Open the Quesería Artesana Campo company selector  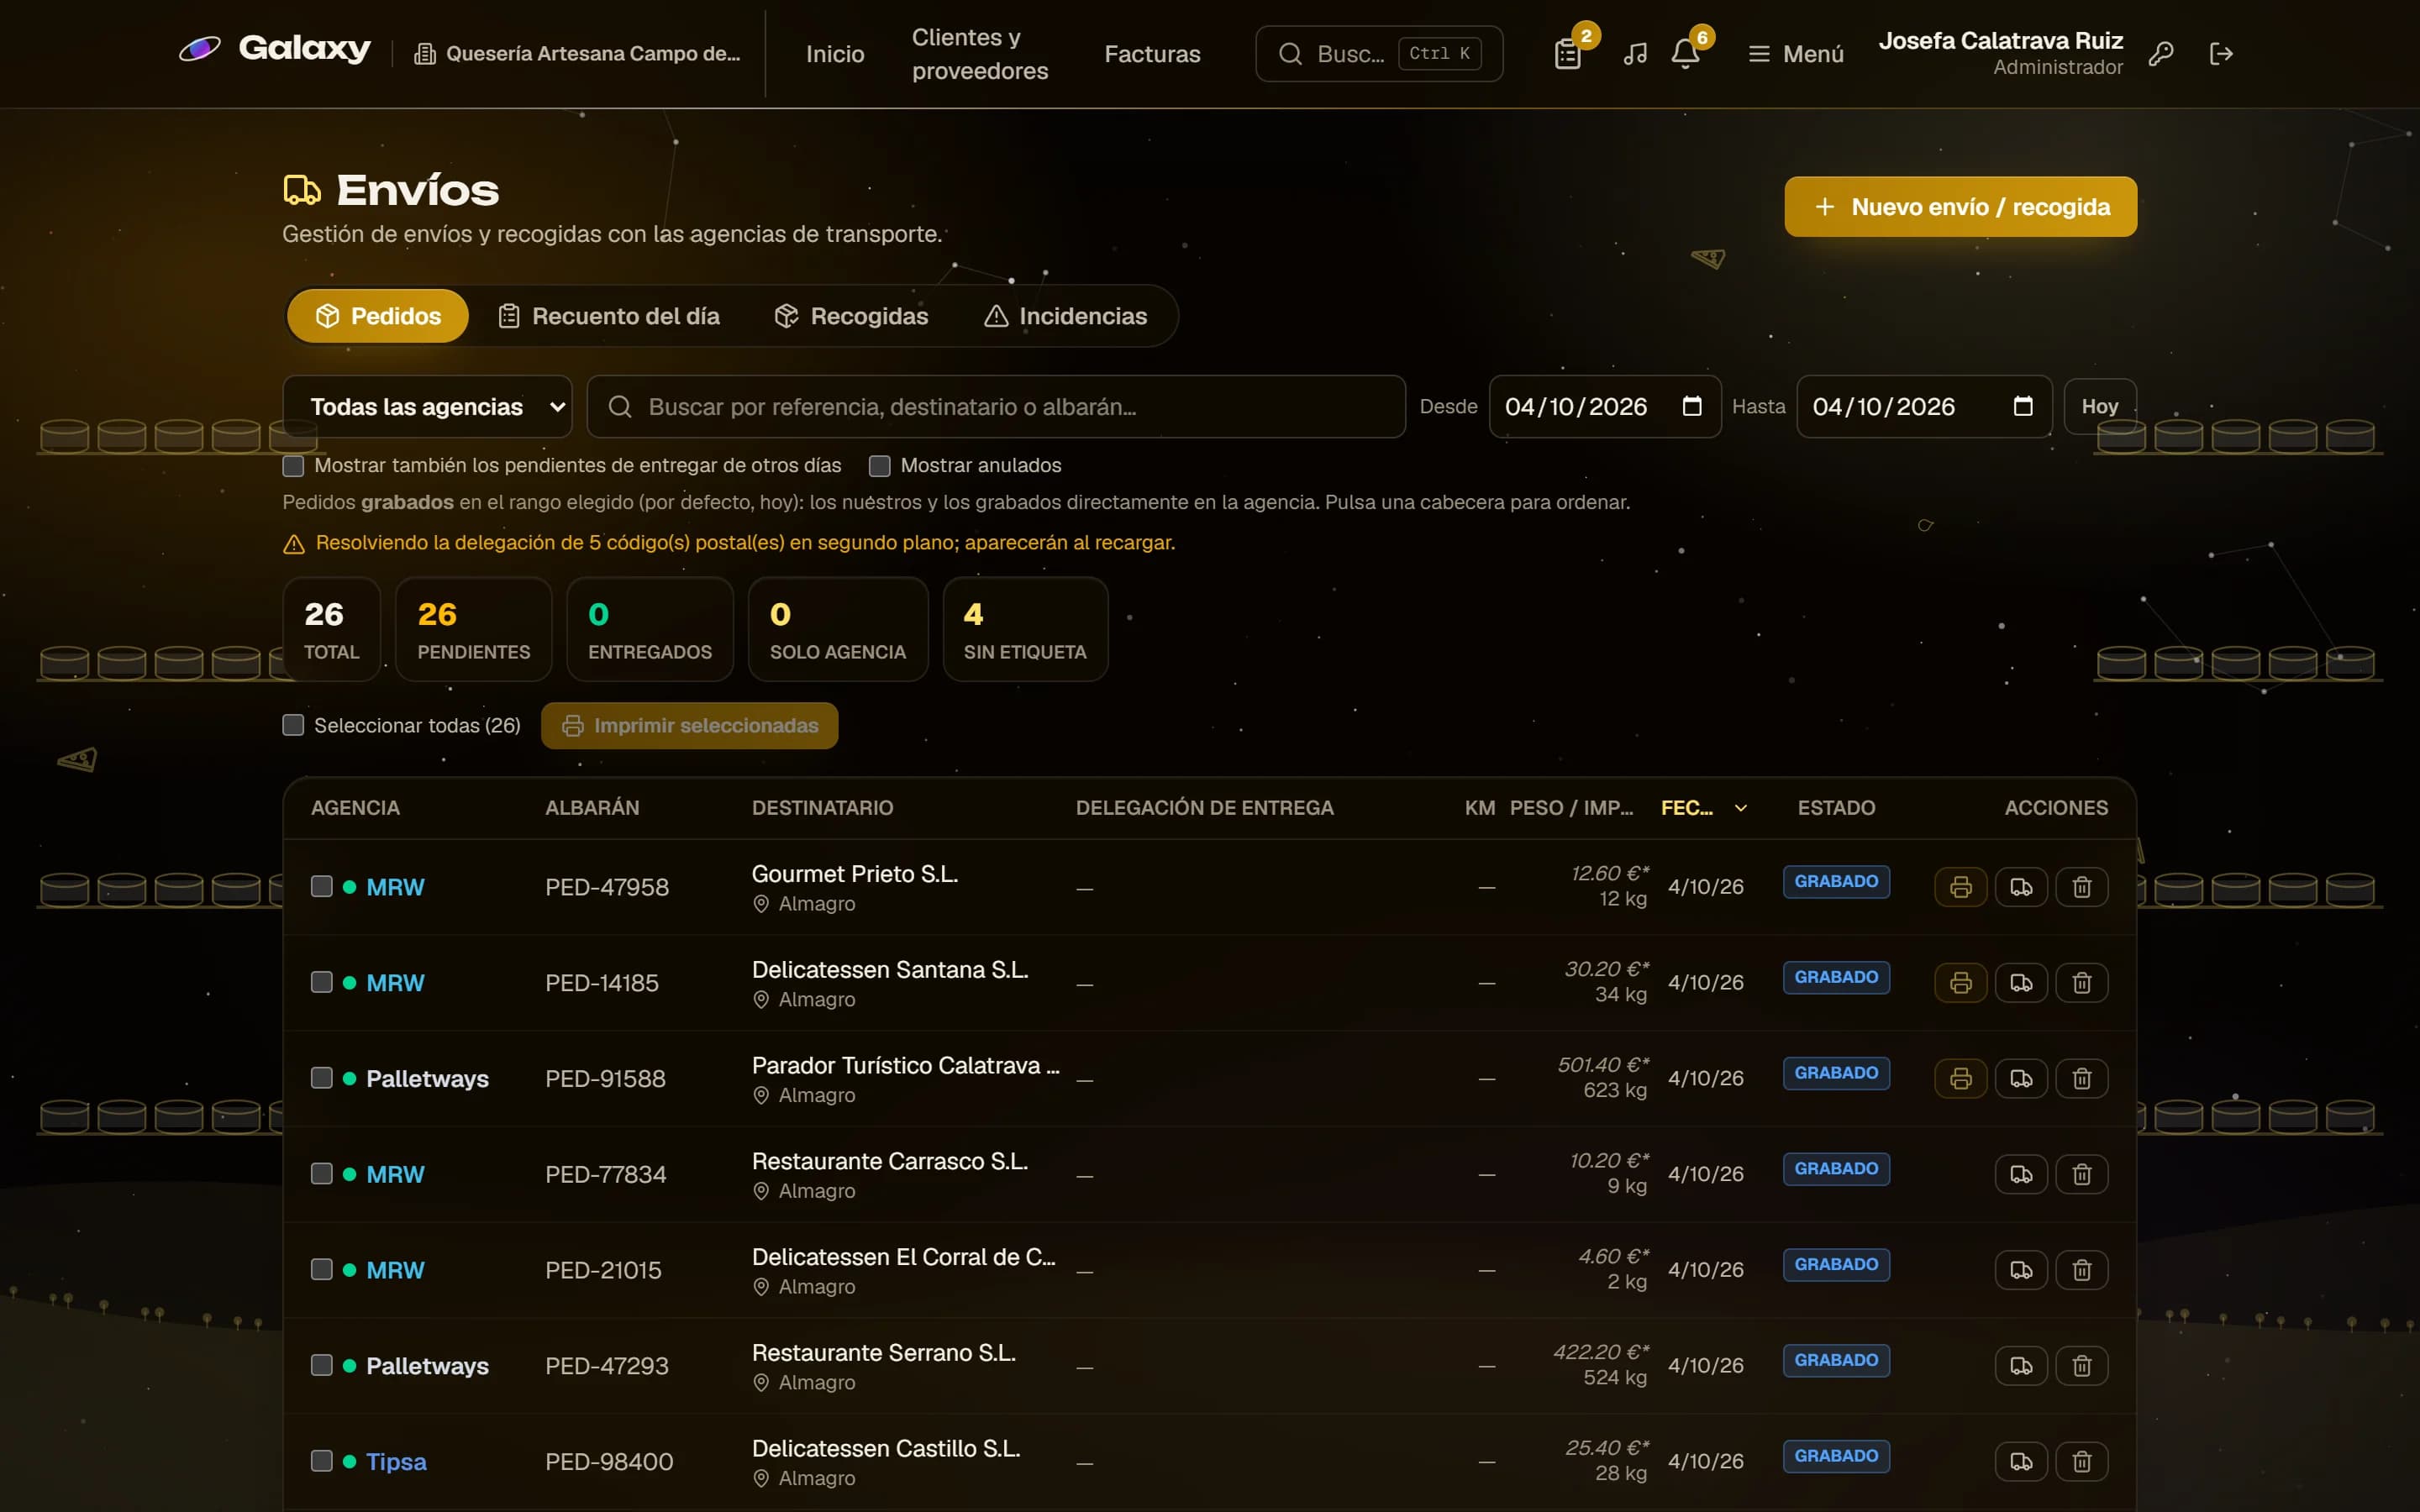(578, 54)
